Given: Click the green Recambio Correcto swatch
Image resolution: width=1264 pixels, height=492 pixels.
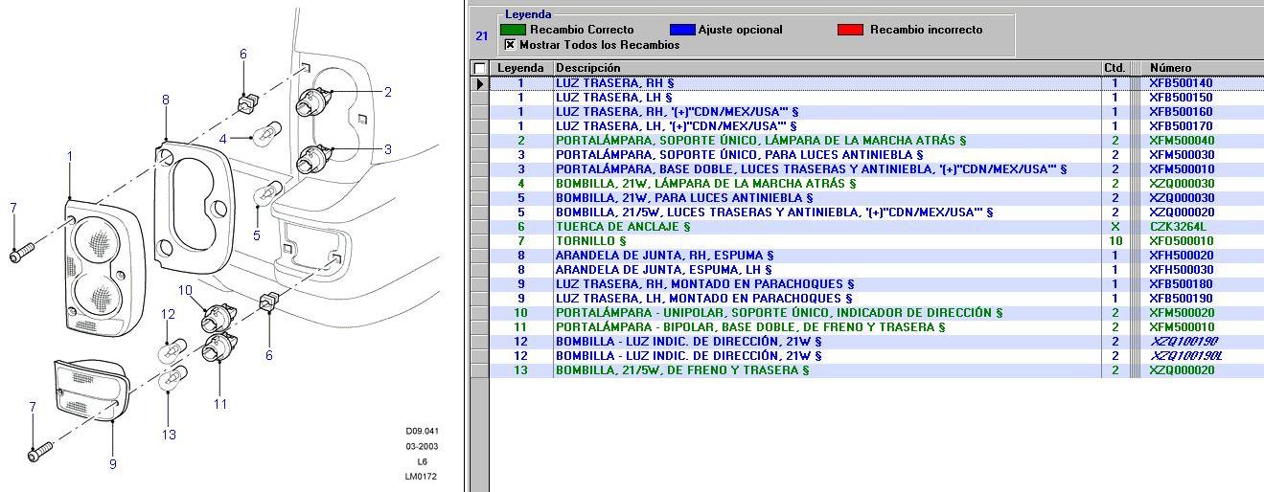Looking at the screenshot, I should click(513, 30).
